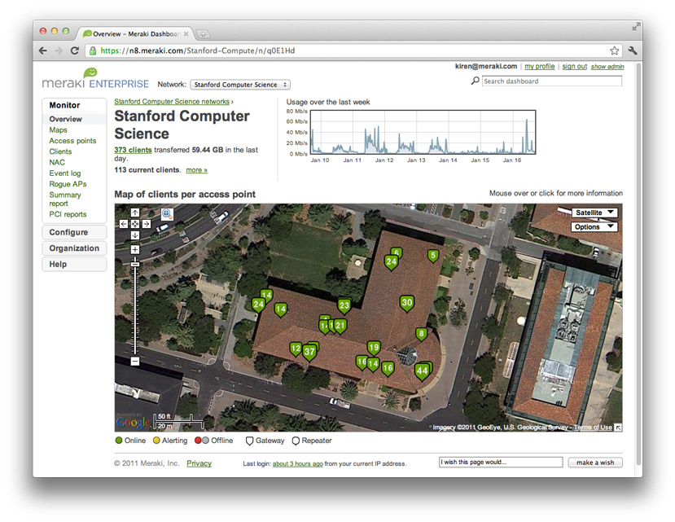Pan the map left with arrow
Image resolution: width=675 pixels, height=522 pixels.
click(124, 224)
